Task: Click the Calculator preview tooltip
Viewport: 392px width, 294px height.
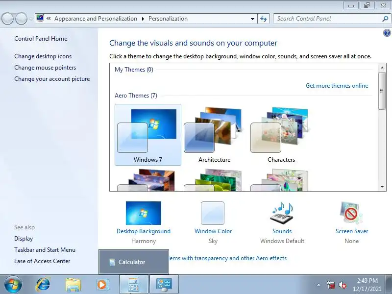Action: click(134, 262)
